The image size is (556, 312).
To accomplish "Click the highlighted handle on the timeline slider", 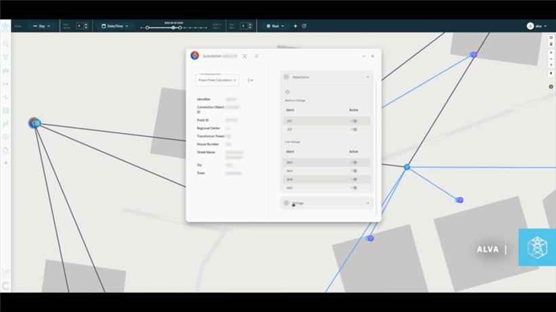I will (173, 28).
